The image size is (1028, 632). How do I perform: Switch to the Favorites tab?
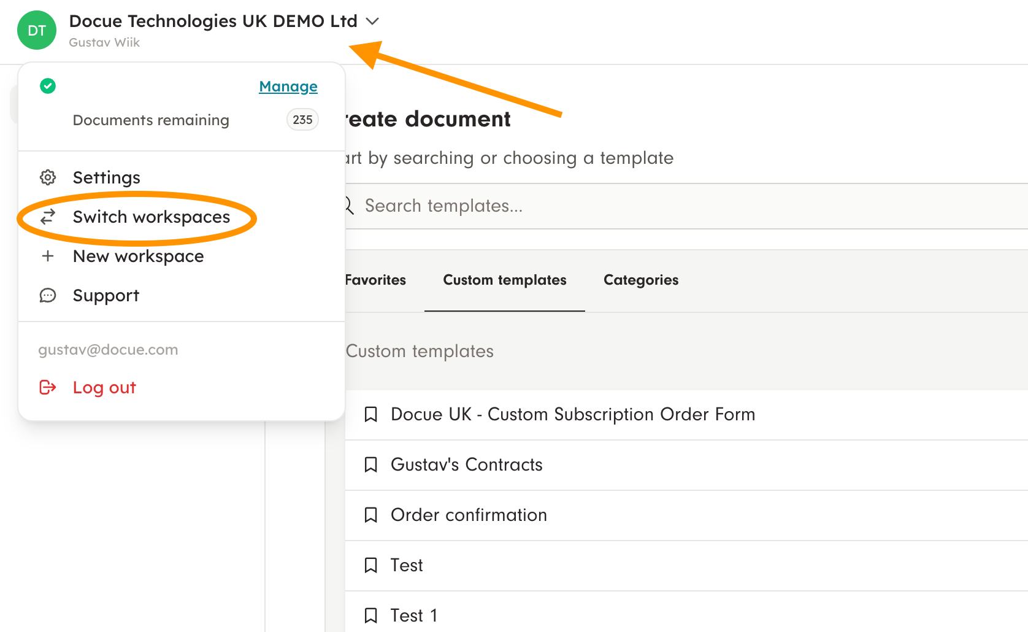point(375,280)
